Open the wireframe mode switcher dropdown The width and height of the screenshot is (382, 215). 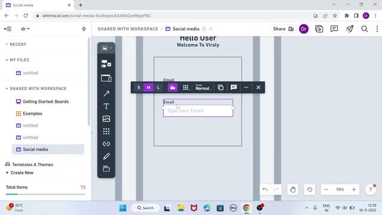(106, 48)
